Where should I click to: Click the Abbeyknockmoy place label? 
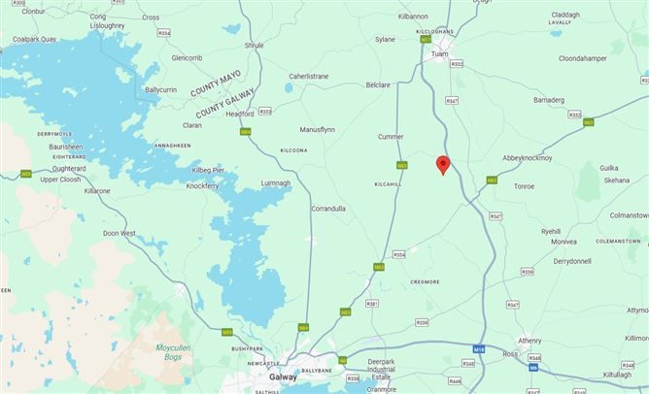528,158
